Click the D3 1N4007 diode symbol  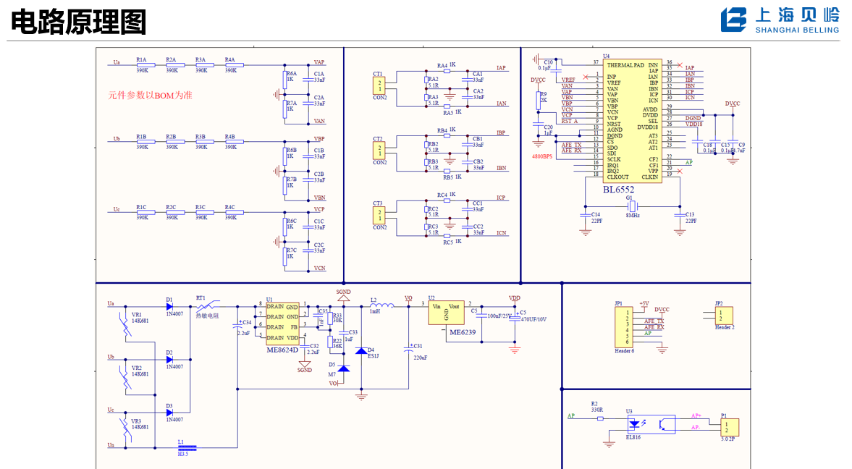[169, 413]
